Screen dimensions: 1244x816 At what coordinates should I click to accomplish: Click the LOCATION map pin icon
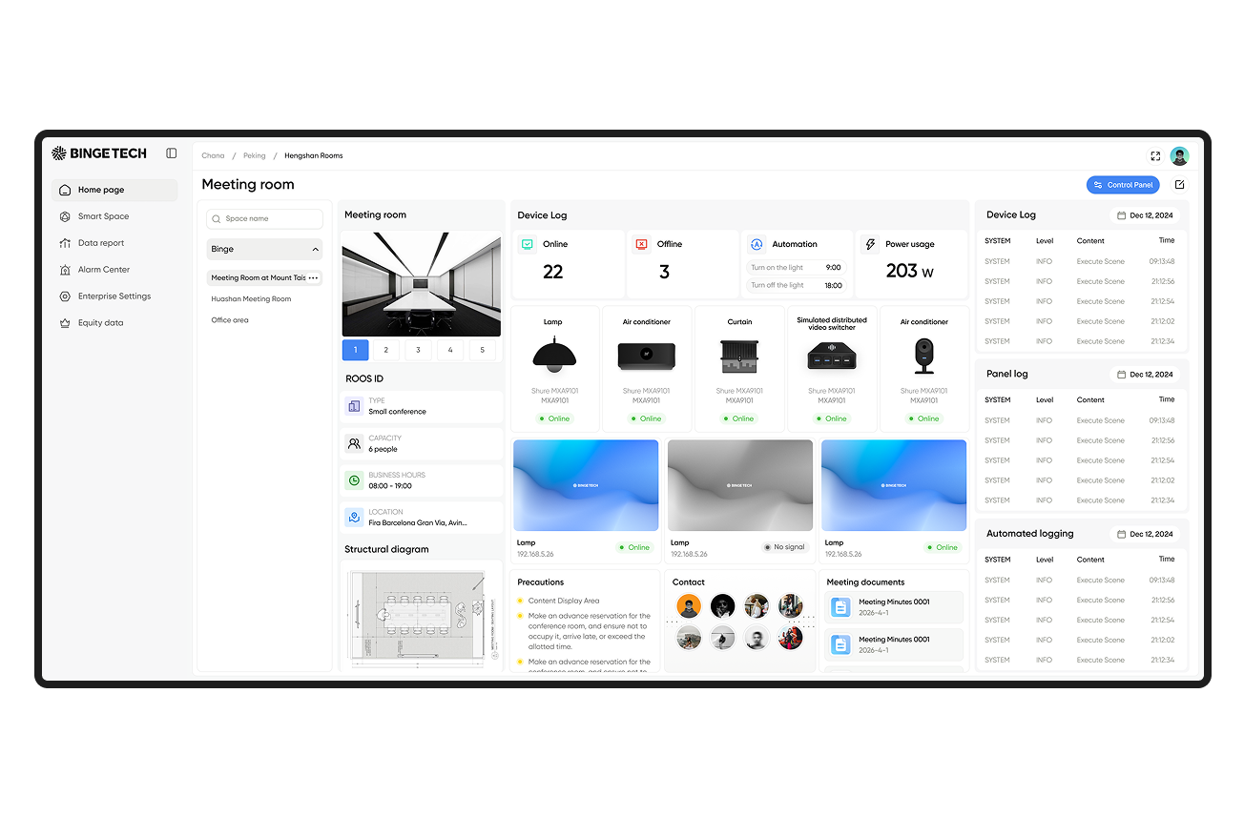pos(354,518)
